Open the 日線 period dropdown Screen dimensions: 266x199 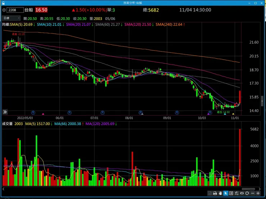[11, 18]
